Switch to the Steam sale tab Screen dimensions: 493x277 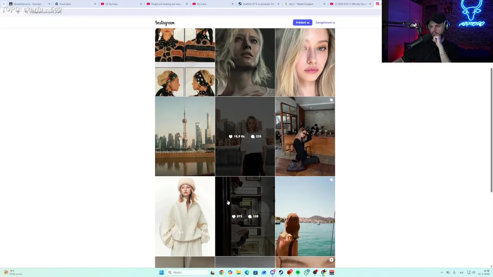tap(258, 4)
